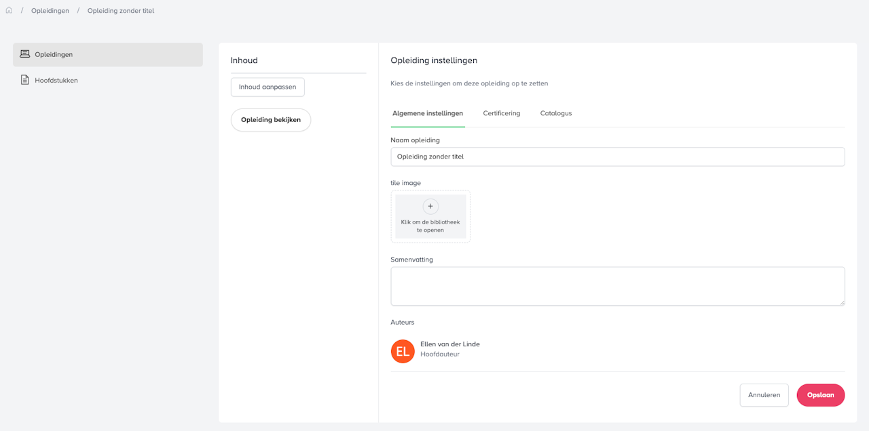Focus the 'Naam opleiding' text field
Image resolution: width=869 pixels, height=431 pixels.
click(x=617, y=157)
